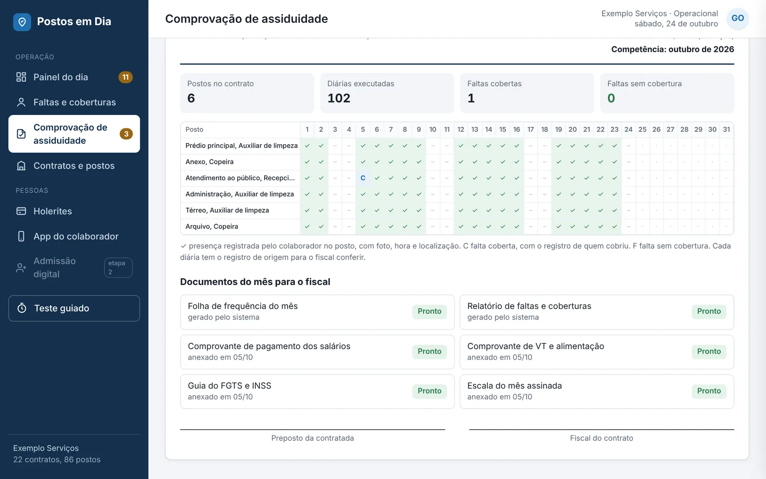Click Pronto status on Escala do mês assinada

pyautogui.click(x=709, y=391)
